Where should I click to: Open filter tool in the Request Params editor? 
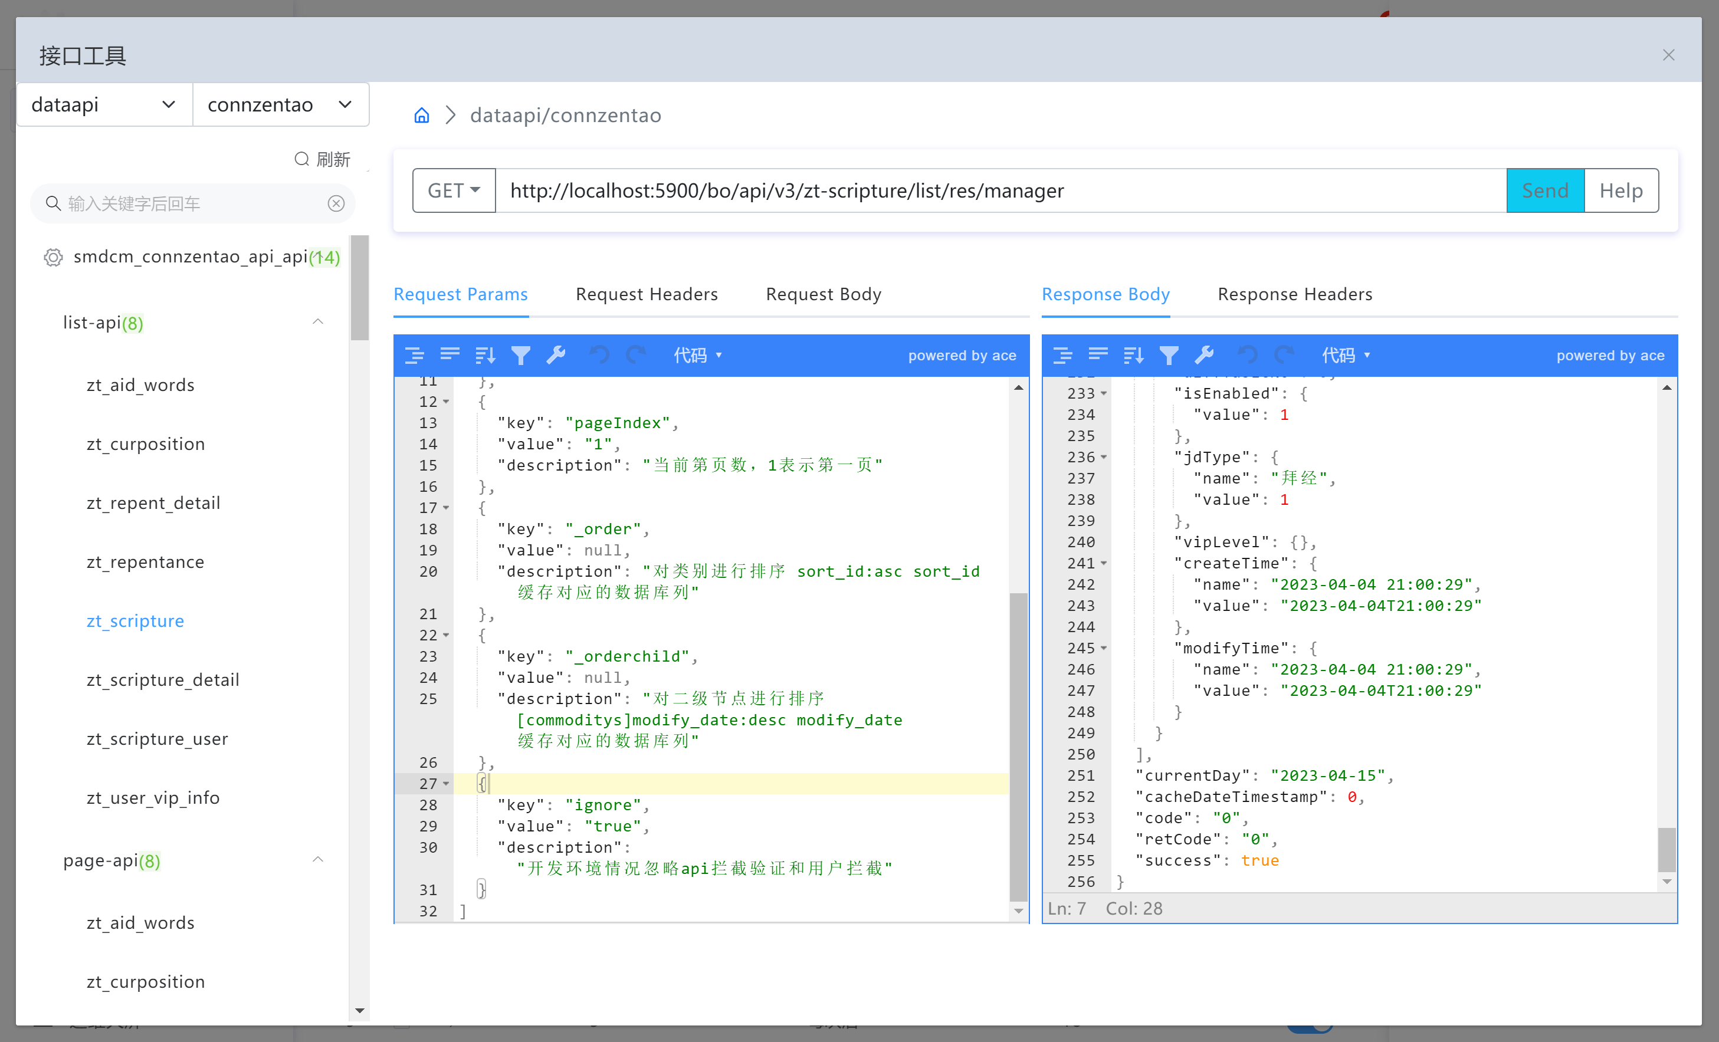pos(520,355)
